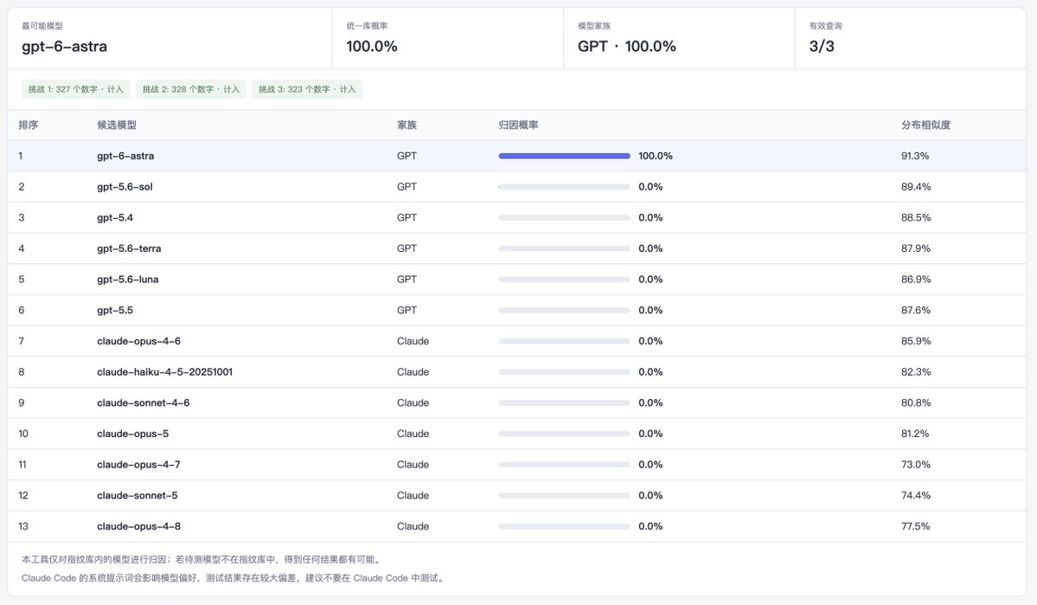Select the claude-opus-4-8 model name
The width and height of the screenshot is (1037, 605).
pos(139,526)
